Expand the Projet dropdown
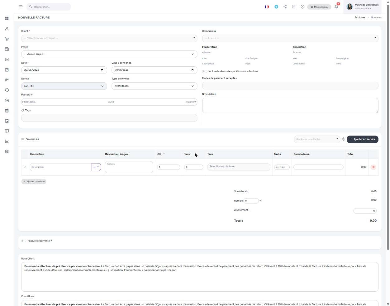390x306 pixels. click(x=109, y=54)
